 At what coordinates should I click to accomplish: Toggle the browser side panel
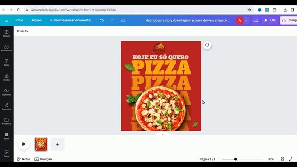click(292, 10)
